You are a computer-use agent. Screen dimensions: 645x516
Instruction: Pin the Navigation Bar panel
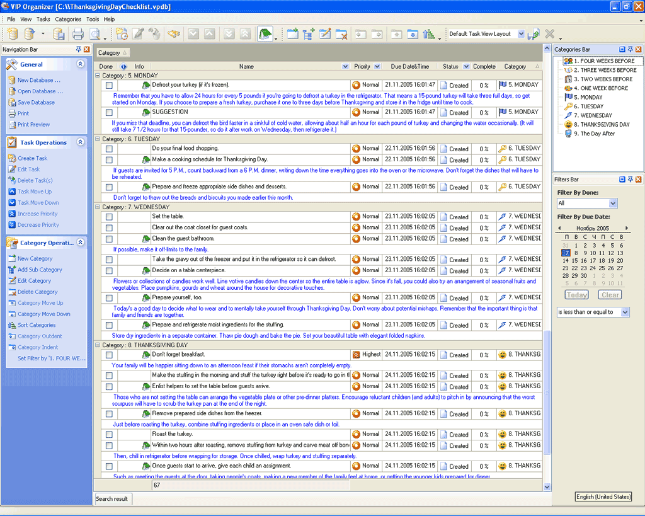(x=78, y=50)
